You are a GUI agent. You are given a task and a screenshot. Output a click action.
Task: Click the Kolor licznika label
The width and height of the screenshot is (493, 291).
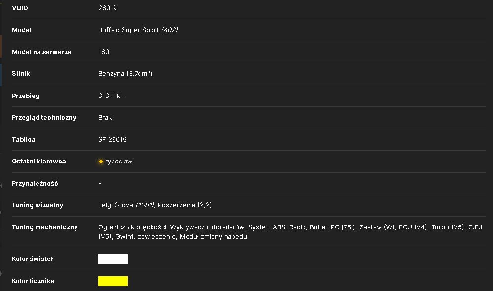click(34, 281)
